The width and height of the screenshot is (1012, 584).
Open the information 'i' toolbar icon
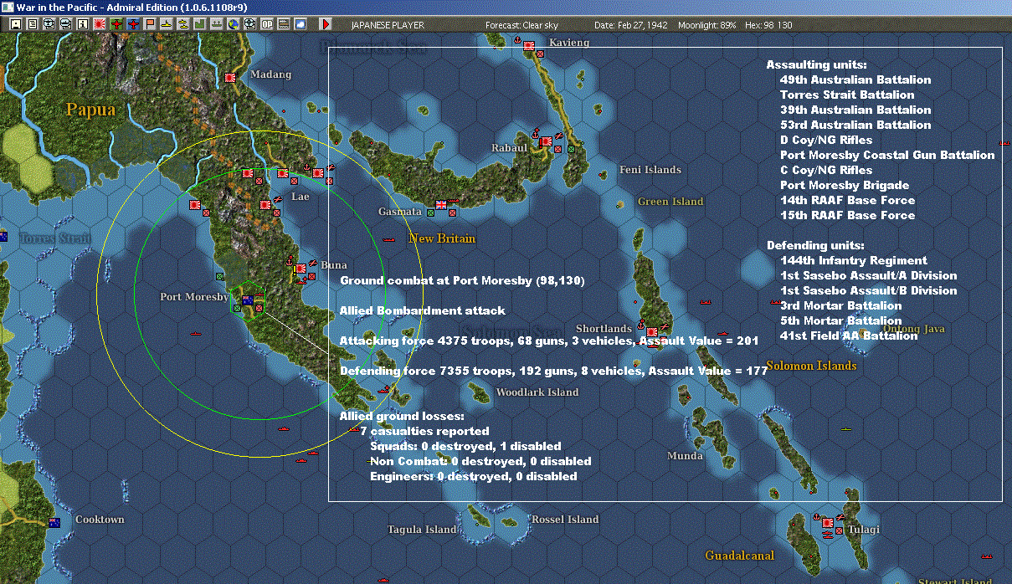(83, 24)
